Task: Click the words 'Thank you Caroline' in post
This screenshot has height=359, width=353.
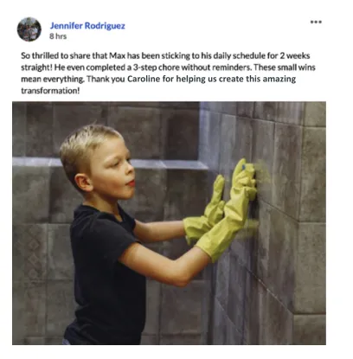Action: (x=123, y=79)
